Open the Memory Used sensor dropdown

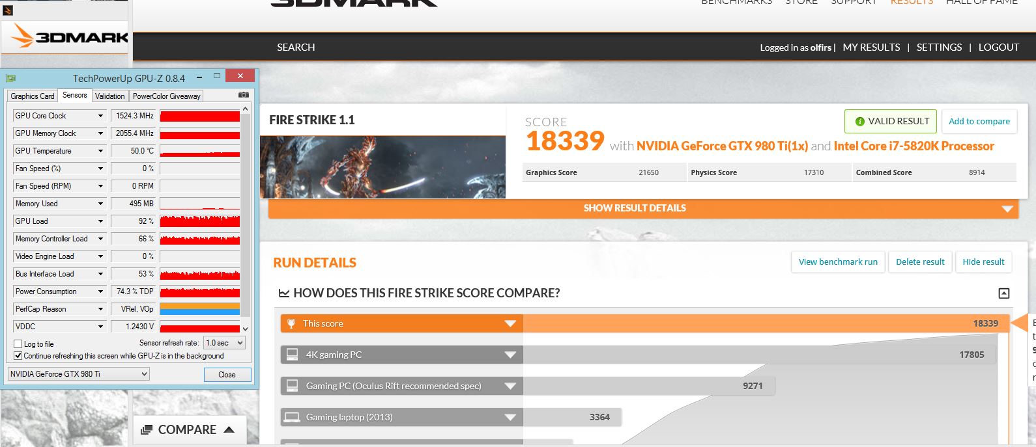click(x=101, y=204)
